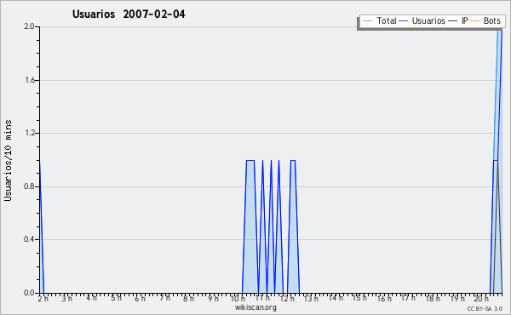Click the '12 h' x-axis label

click(287, 298)
